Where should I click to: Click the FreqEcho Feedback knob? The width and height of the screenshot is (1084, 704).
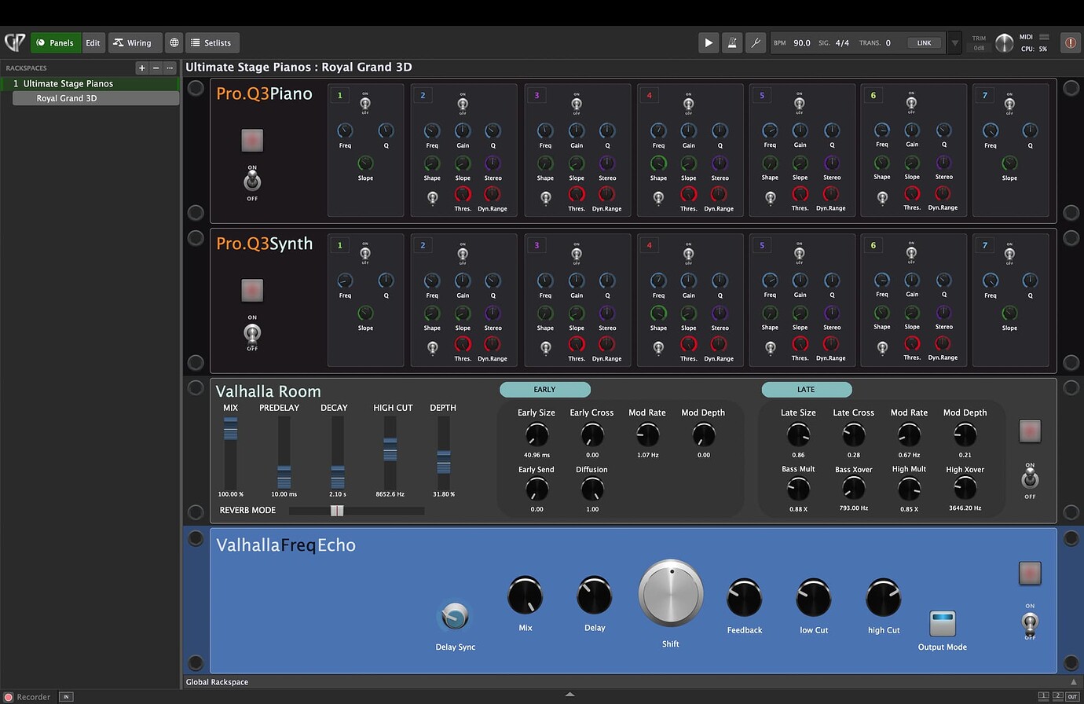coord(745,597)
